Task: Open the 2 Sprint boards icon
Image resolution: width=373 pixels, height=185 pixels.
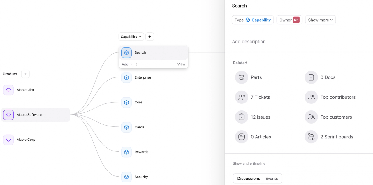Action: pyautogui.click(x=311, y=137)
